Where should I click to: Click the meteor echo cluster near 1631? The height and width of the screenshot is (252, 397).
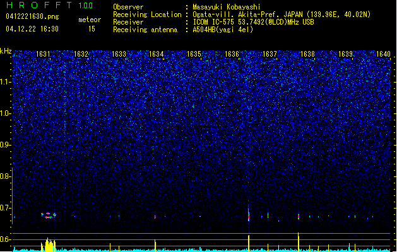point(49,215)
